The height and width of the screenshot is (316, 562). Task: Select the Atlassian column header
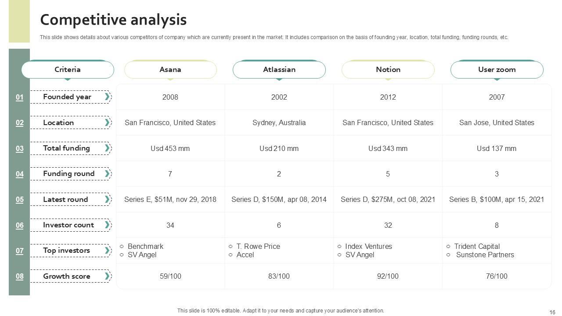coord(279,69)
